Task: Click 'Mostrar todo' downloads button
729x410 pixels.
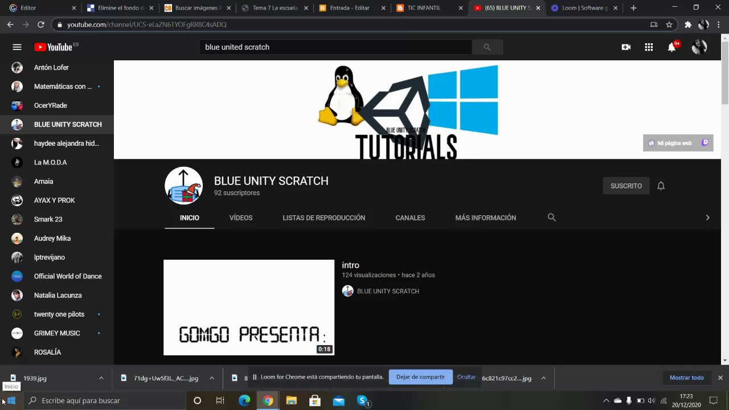Action: 687,378
